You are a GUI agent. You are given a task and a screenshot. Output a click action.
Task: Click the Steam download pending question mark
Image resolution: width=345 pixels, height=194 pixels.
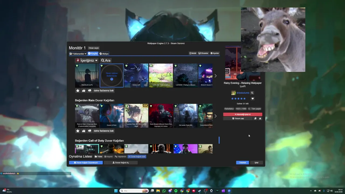point(112,79)
